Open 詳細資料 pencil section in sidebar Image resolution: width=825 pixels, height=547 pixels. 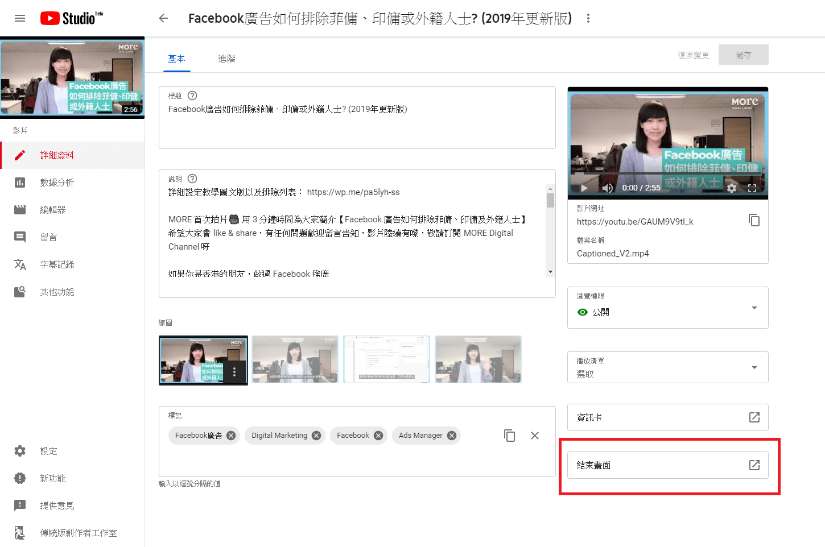pos(72,155)
